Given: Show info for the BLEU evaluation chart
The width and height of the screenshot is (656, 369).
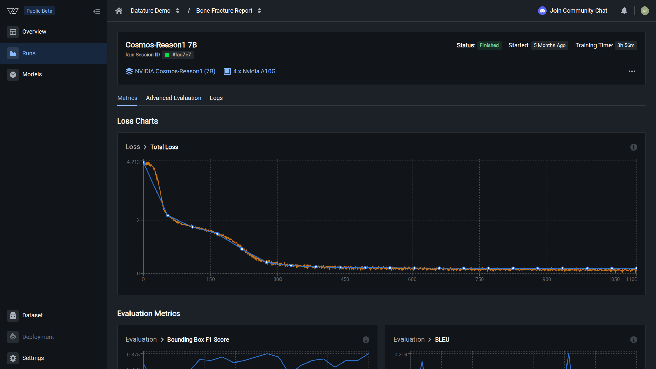Looking at the screenshot, I should tap(634, 340).
